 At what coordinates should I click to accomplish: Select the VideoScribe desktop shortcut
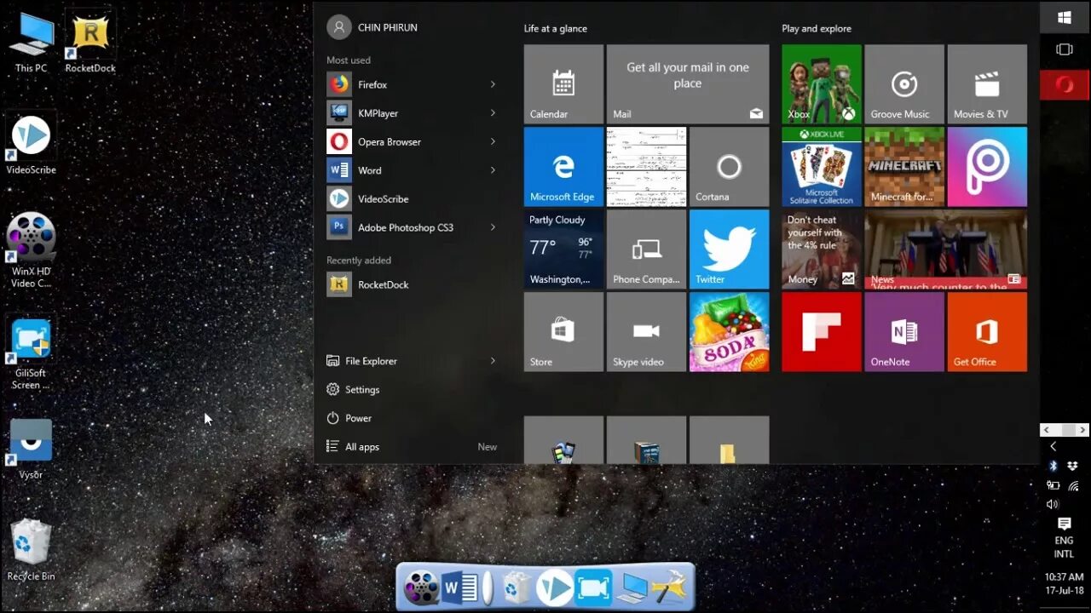pyautogui.click(x=31, y=145)
